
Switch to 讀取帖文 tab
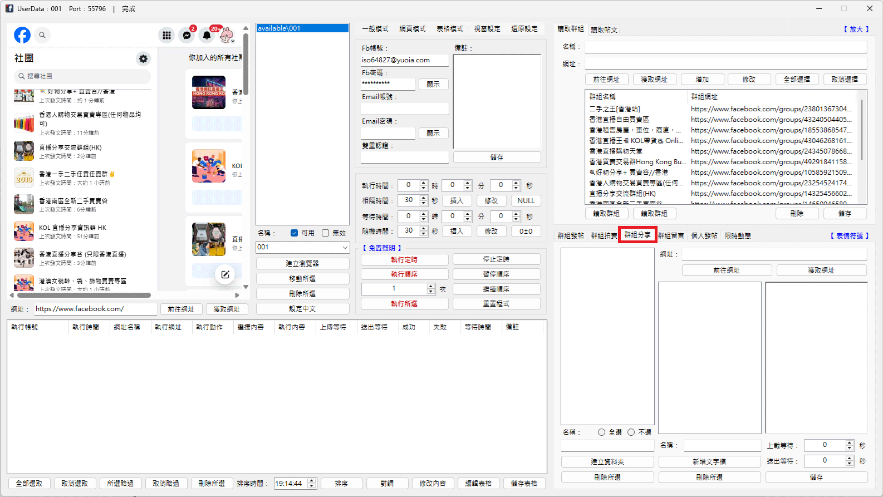[604, 29]
